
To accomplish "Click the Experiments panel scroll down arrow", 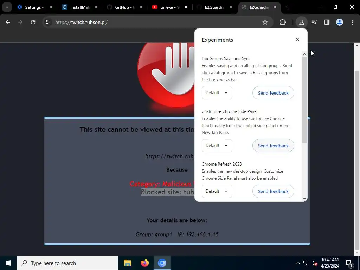I will tap(304, 199).
